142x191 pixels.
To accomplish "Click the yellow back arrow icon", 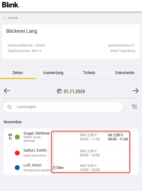I will click(x=5, y=18).
